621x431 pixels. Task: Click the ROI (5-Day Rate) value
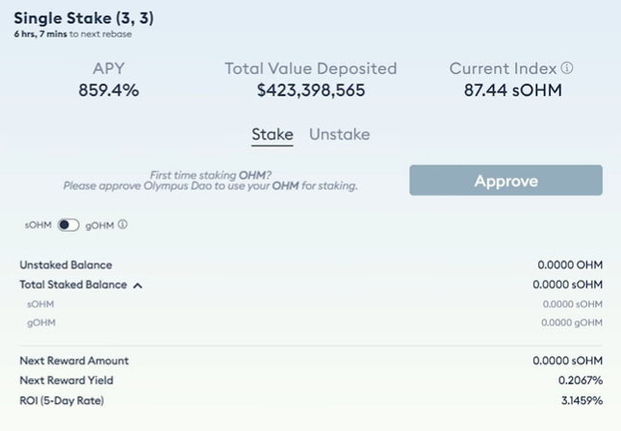582,400
